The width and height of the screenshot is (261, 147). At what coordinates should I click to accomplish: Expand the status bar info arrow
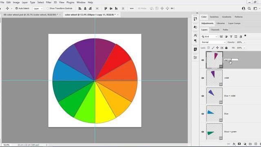coord(46,145)
